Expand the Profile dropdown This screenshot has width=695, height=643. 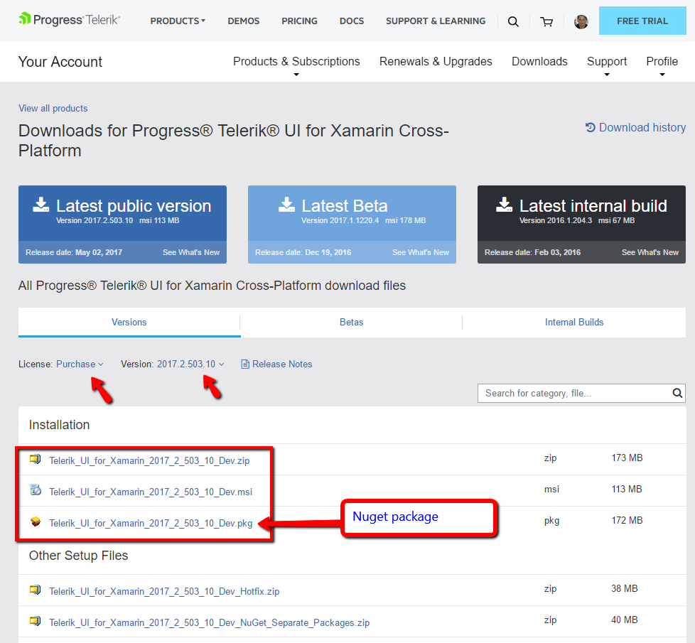[662, 65]
